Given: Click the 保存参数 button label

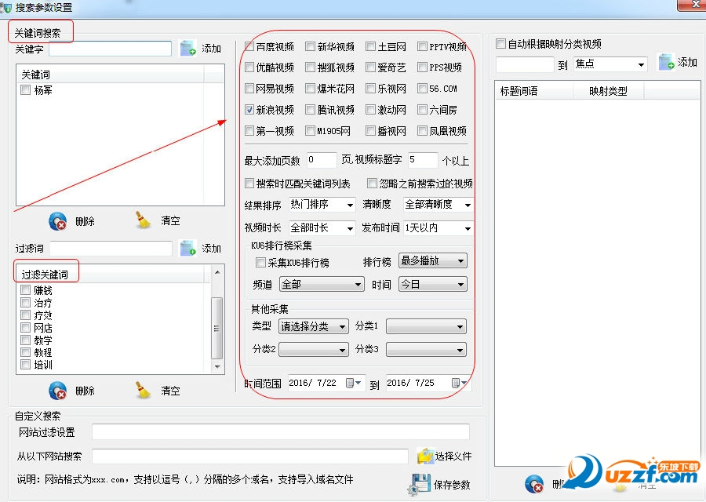Looking at the screenshot, I should [452, 485].
